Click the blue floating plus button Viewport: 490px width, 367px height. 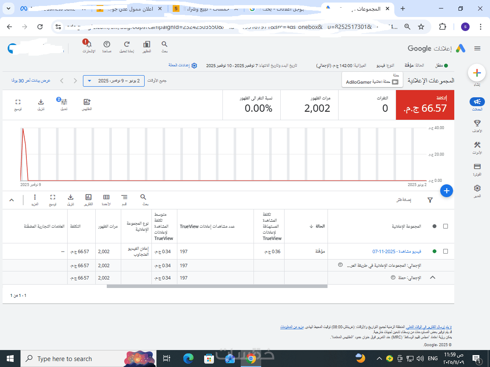tap(447, 191)
